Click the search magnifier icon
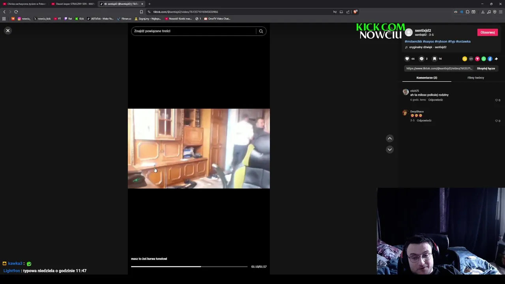Viewport: 505px width, 284px height. tap(261, 31)
